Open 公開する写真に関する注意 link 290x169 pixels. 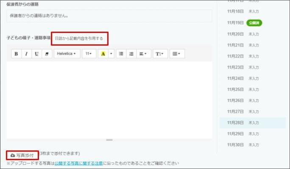point(78,163)
